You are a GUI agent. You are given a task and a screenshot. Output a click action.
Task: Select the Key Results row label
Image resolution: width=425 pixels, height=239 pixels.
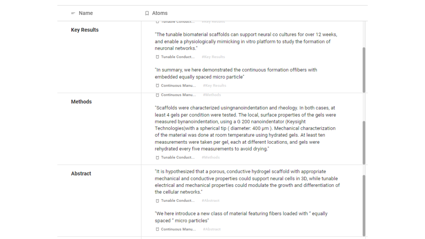click(x=85, y=30)
